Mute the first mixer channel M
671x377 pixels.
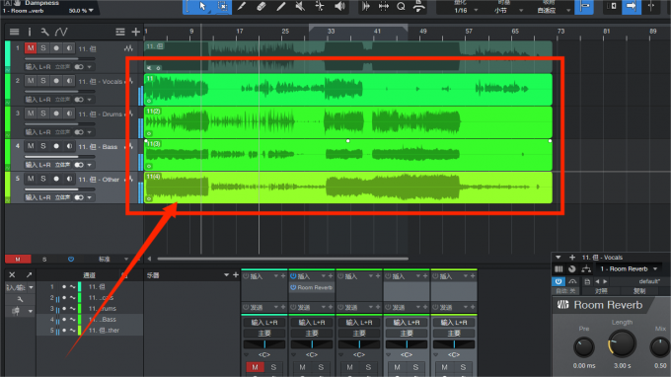[x=255, y=367]
